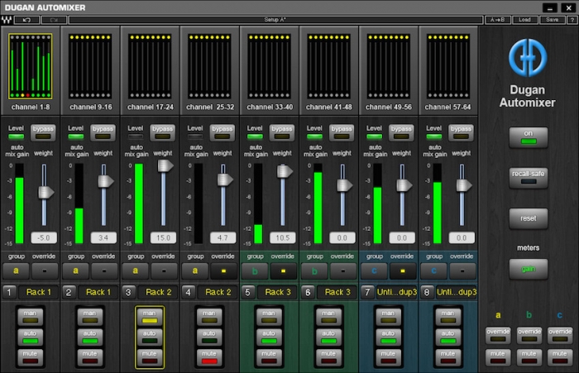This screenshot has height=373, width=579.
Task: Toggle bypass on channel 7
Action: coord(401,132)
